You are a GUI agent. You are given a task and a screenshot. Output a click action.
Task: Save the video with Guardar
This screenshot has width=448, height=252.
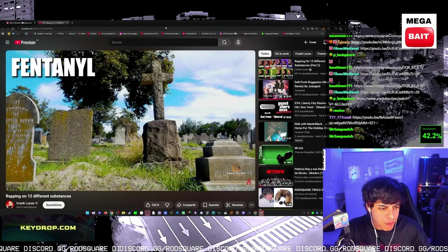211,205
